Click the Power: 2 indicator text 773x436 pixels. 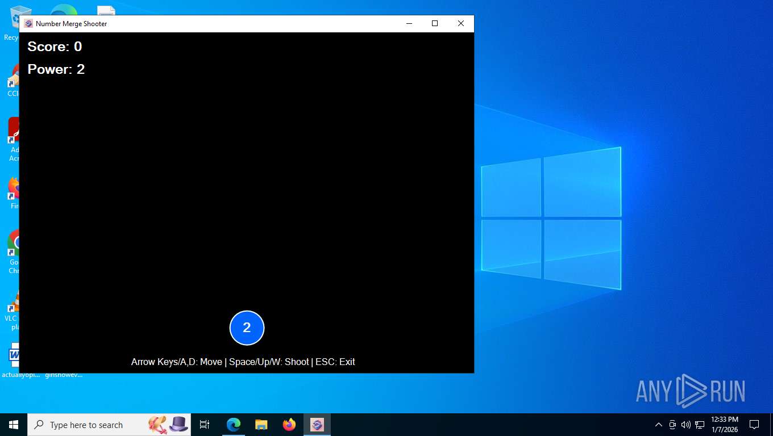click(x=56, y=69)
